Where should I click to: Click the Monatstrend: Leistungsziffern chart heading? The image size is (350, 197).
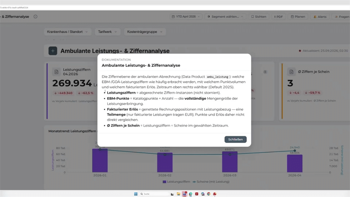pos(72,131)
